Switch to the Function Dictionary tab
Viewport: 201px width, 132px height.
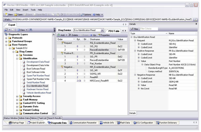coord(167,123)
